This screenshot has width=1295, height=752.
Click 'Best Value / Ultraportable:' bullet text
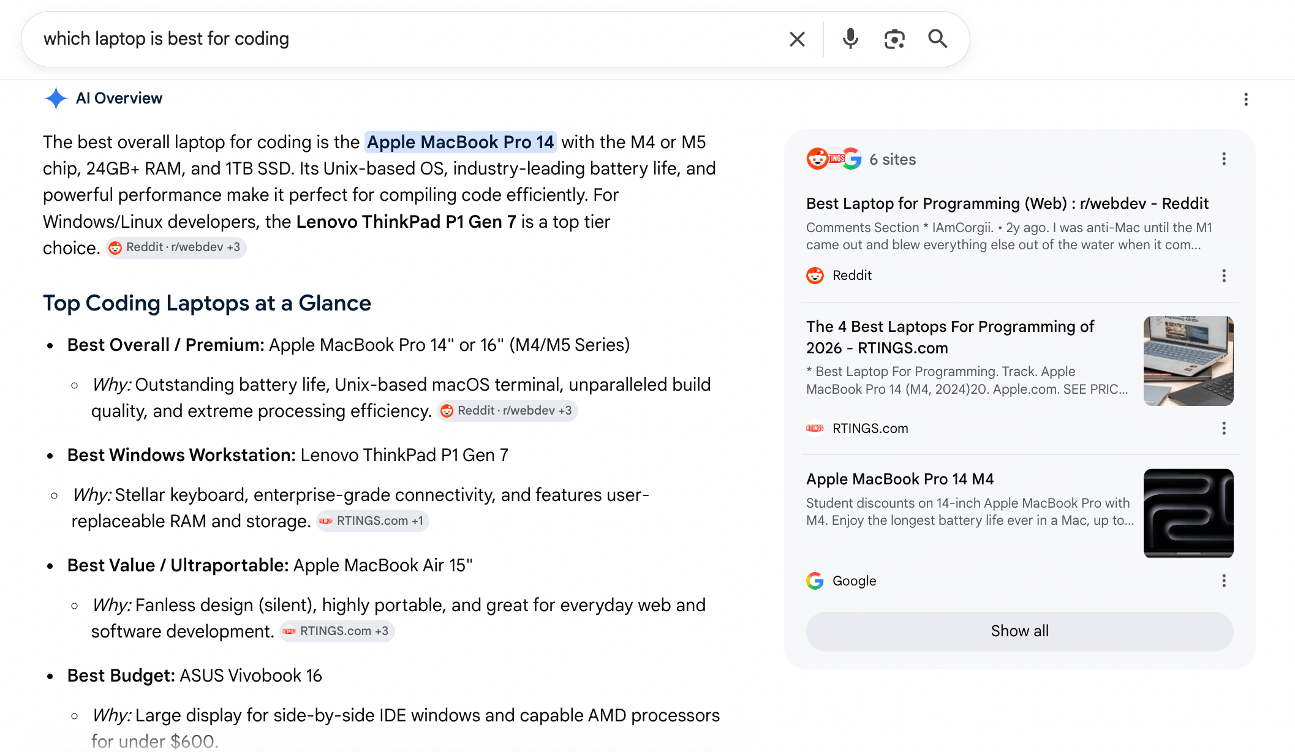coord(178,565)
